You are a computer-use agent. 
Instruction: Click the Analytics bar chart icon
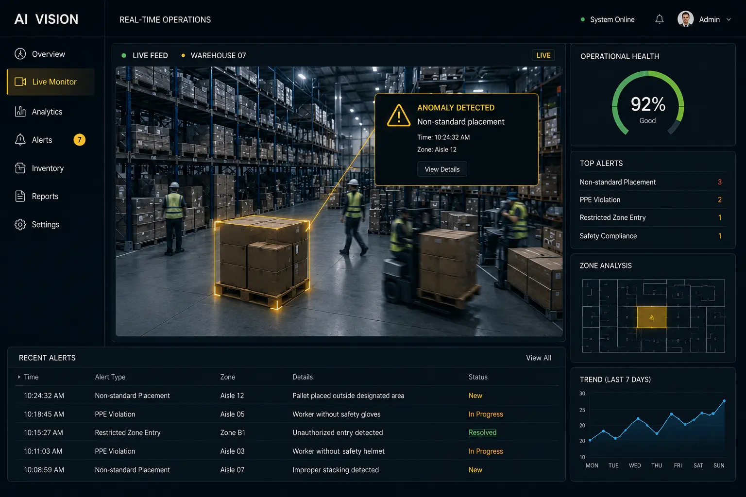20,112
